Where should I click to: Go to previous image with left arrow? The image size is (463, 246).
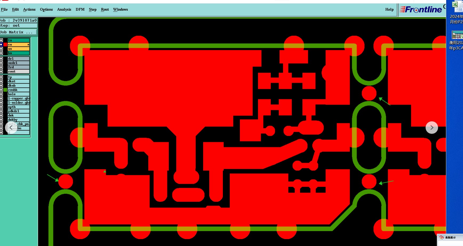11,128
